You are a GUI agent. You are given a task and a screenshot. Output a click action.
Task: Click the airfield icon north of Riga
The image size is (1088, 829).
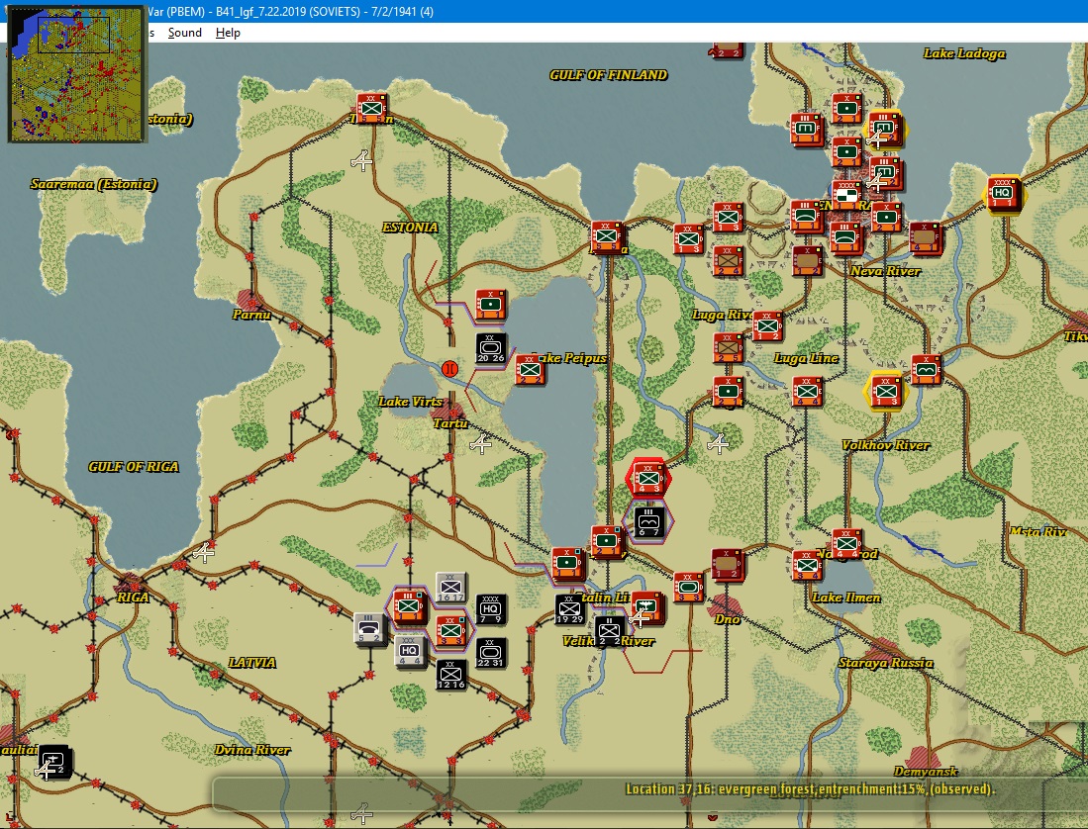(203, 552)
